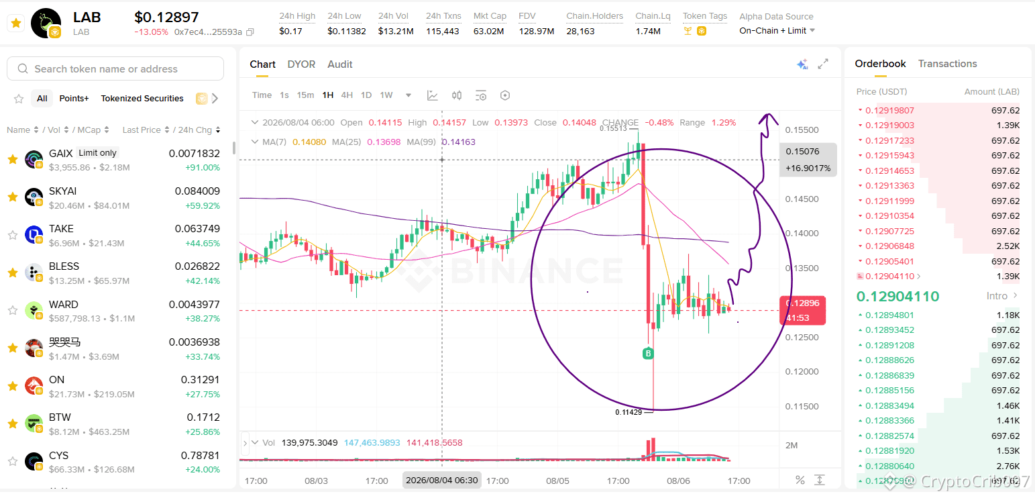
Task: Copy the LAB contract address
Action: tap(250, 32)
